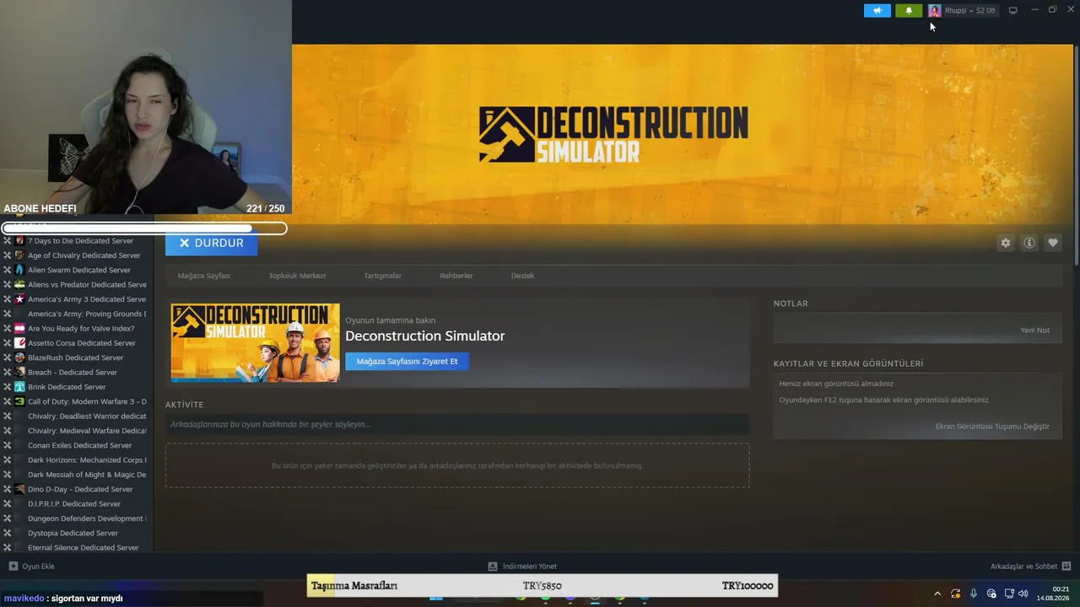
Task: Go to the Tartışmalar tab
Action: (x=382, y=276)
